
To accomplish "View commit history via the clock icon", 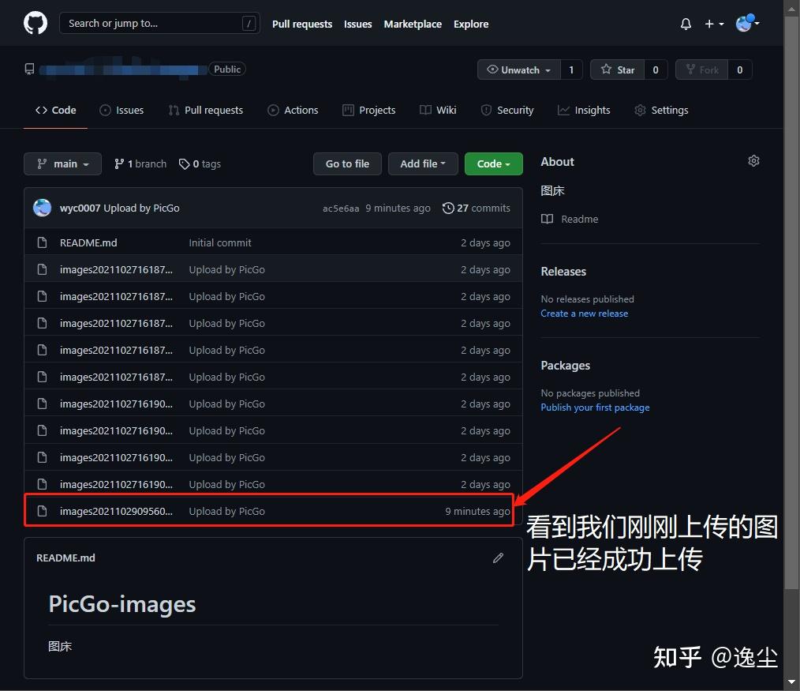I will click(450, 208).
